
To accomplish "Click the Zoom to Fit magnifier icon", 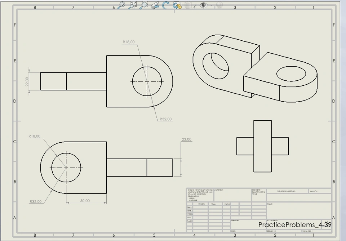I will click(x=121, y=5).
